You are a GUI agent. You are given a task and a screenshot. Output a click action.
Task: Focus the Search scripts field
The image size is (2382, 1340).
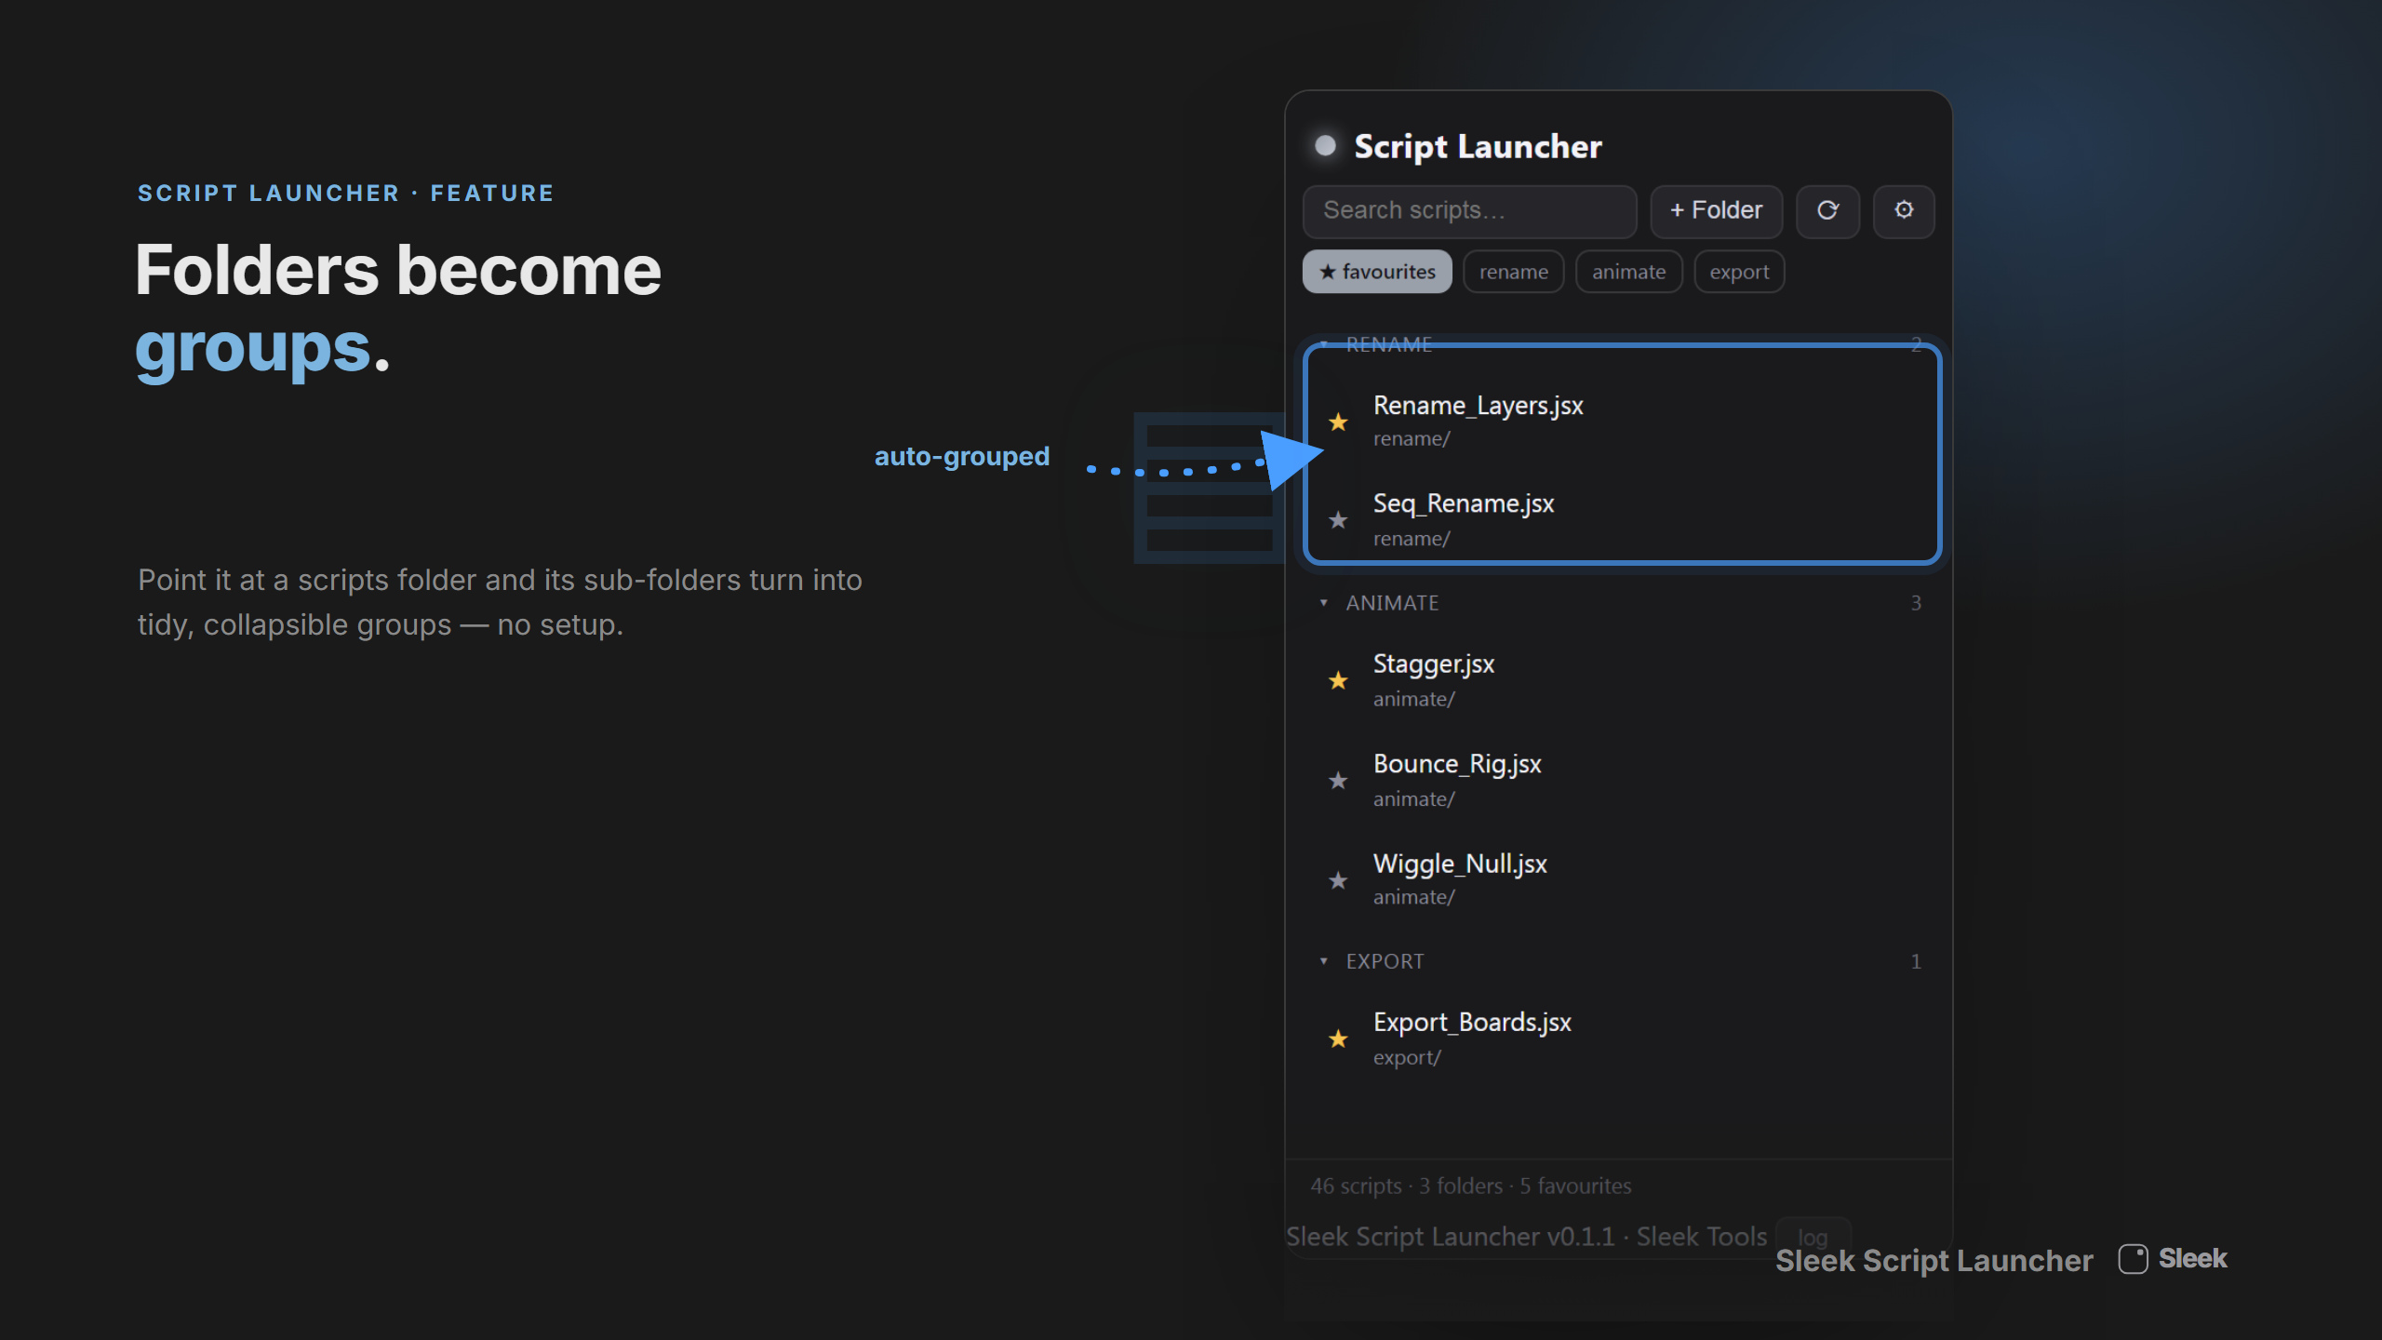(x=1469, y=211)
